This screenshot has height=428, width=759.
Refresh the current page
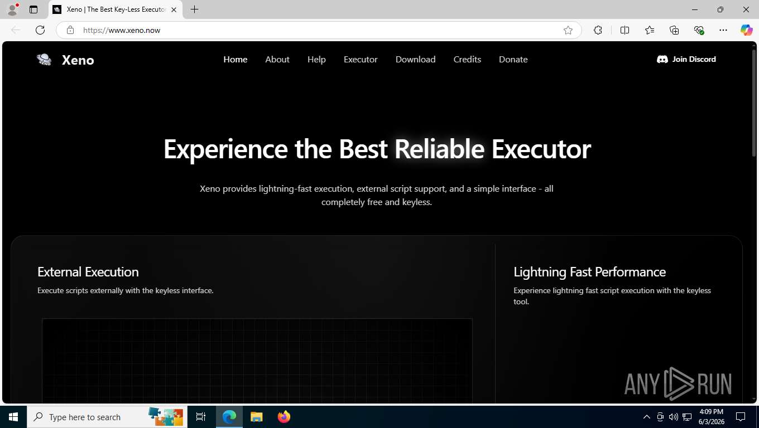40,30
